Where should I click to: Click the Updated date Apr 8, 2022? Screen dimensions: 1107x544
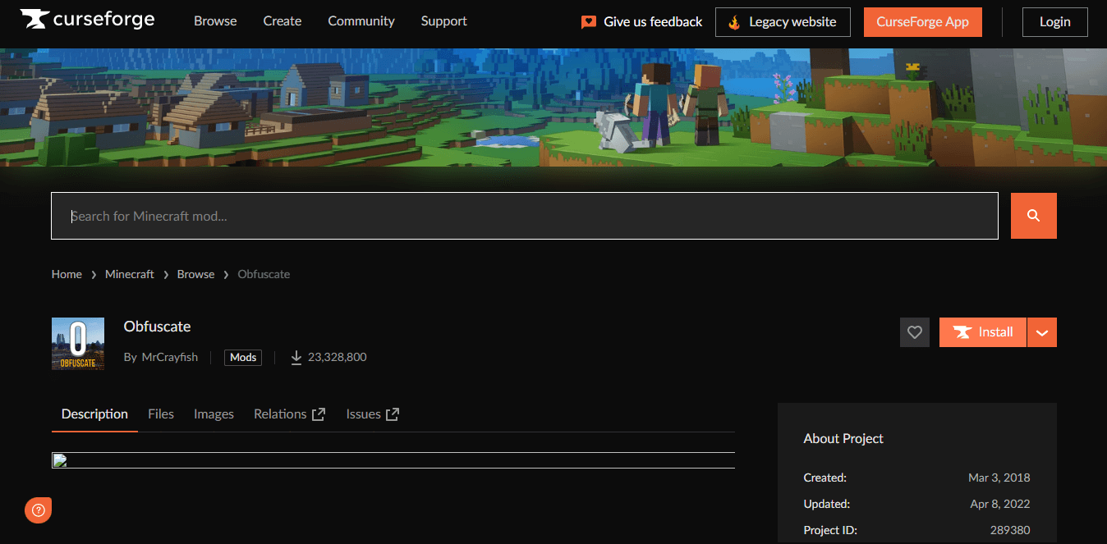point(1000,504)
